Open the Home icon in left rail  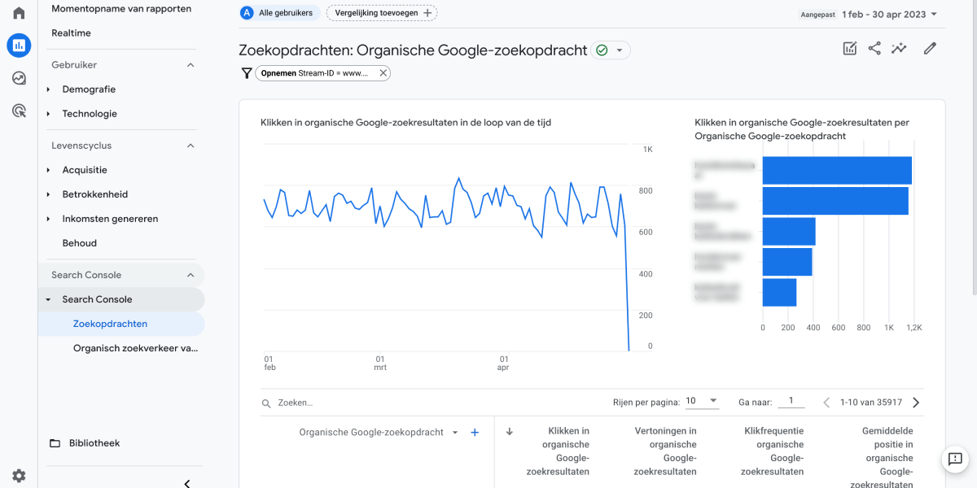(19, 13)
